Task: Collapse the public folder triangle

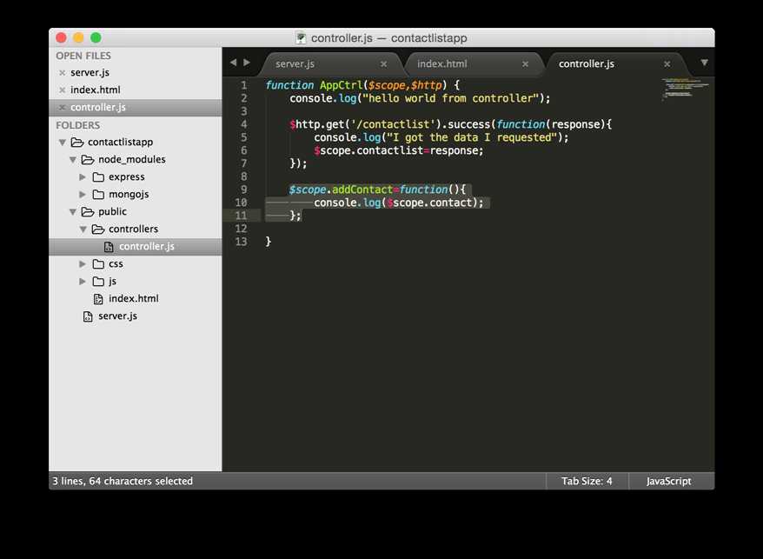Action: coord(72,212)
